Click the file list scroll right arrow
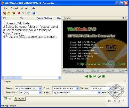 tap(59, 78)
